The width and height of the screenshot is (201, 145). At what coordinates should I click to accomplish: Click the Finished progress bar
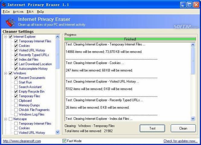pos(130,39)
